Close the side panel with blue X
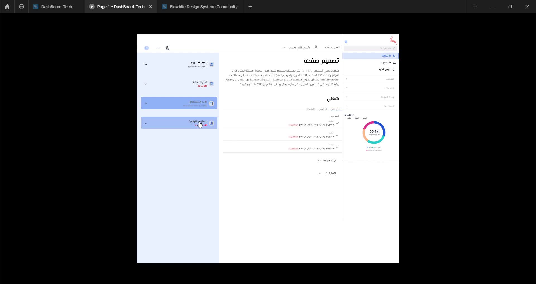Image resolution: width=536 pixels, height=284 pixels. click(x=146, y=48)
